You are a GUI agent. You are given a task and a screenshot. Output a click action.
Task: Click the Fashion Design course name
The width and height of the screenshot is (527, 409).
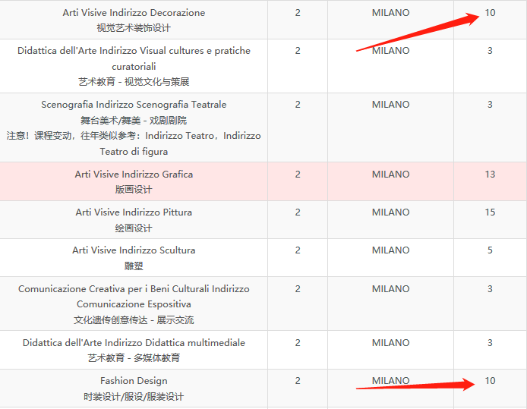[x=134, y=381]
